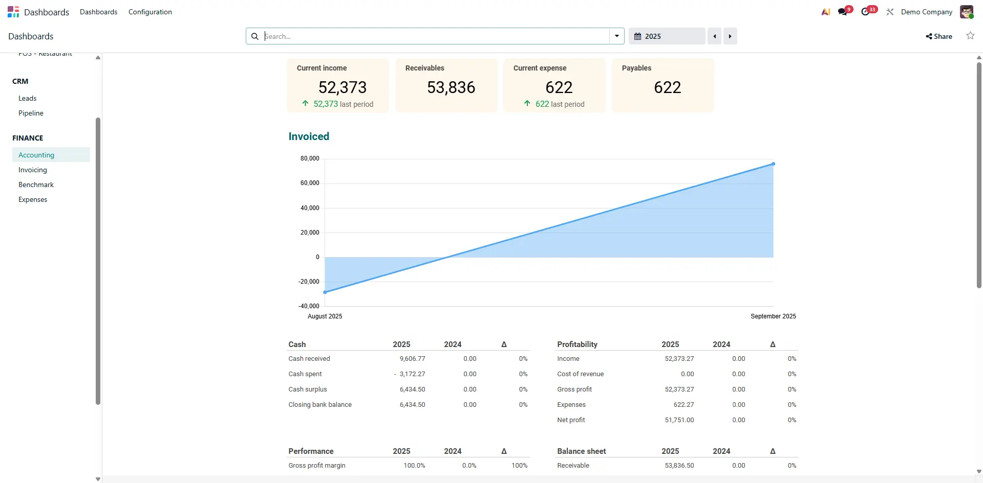Image resolution: width=983 pixels, height=483 pixels.
Task: Open the Dashboards top menu item
Action: point(98,12)
